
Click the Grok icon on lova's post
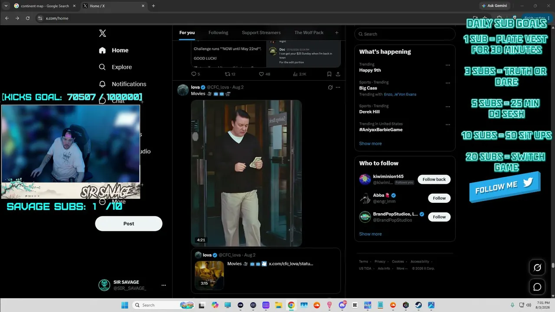tap(330, 87)
